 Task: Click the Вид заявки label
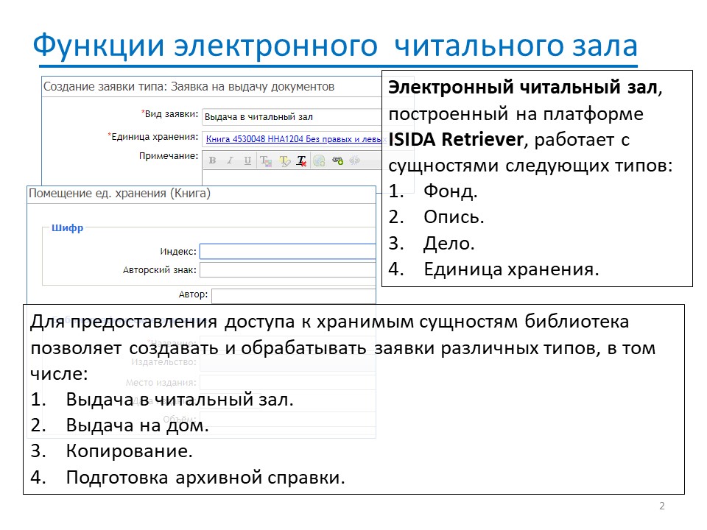tap(169, 114)
